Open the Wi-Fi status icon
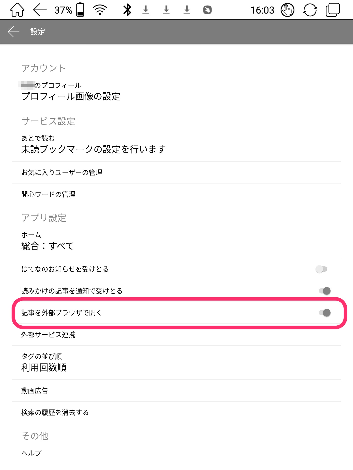The image size is (353, 470). (x=100, y=10)
